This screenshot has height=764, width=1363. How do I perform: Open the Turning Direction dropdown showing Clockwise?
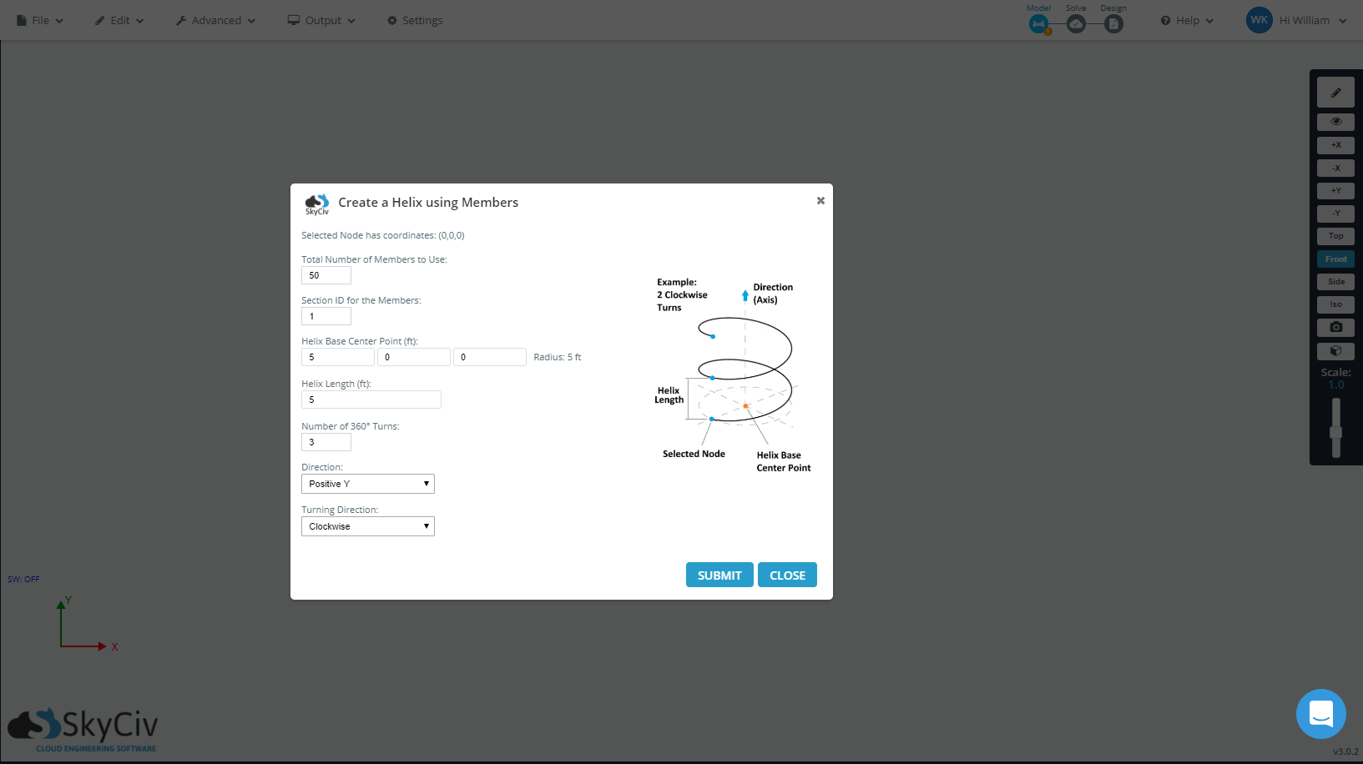click(368, 526)
